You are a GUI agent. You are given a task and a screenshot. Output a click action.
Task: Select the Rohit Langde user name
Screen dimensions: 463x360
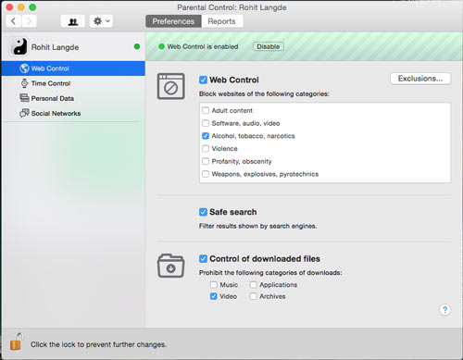tap(55, 47)
